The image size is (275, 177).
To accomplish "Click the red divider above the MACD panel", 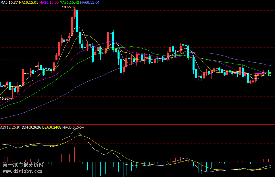I will (x=137, y=125).
